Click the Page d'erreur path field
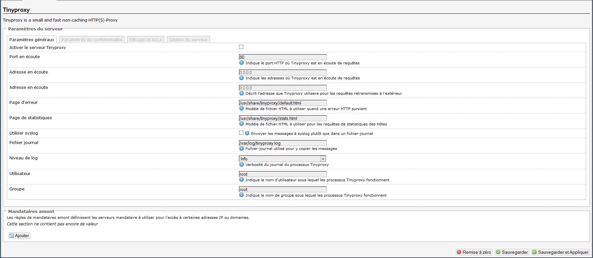Screen dimensions: 593x258 283,103
